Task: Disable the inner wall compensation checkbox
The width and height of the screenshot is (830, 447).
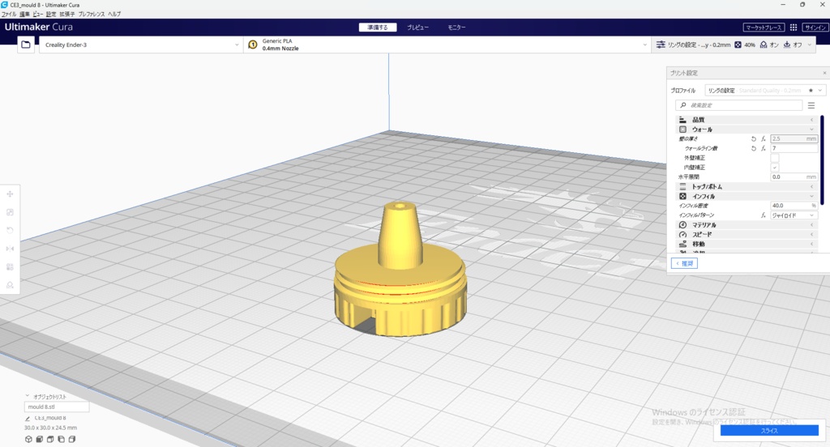Action: point(774,167)
